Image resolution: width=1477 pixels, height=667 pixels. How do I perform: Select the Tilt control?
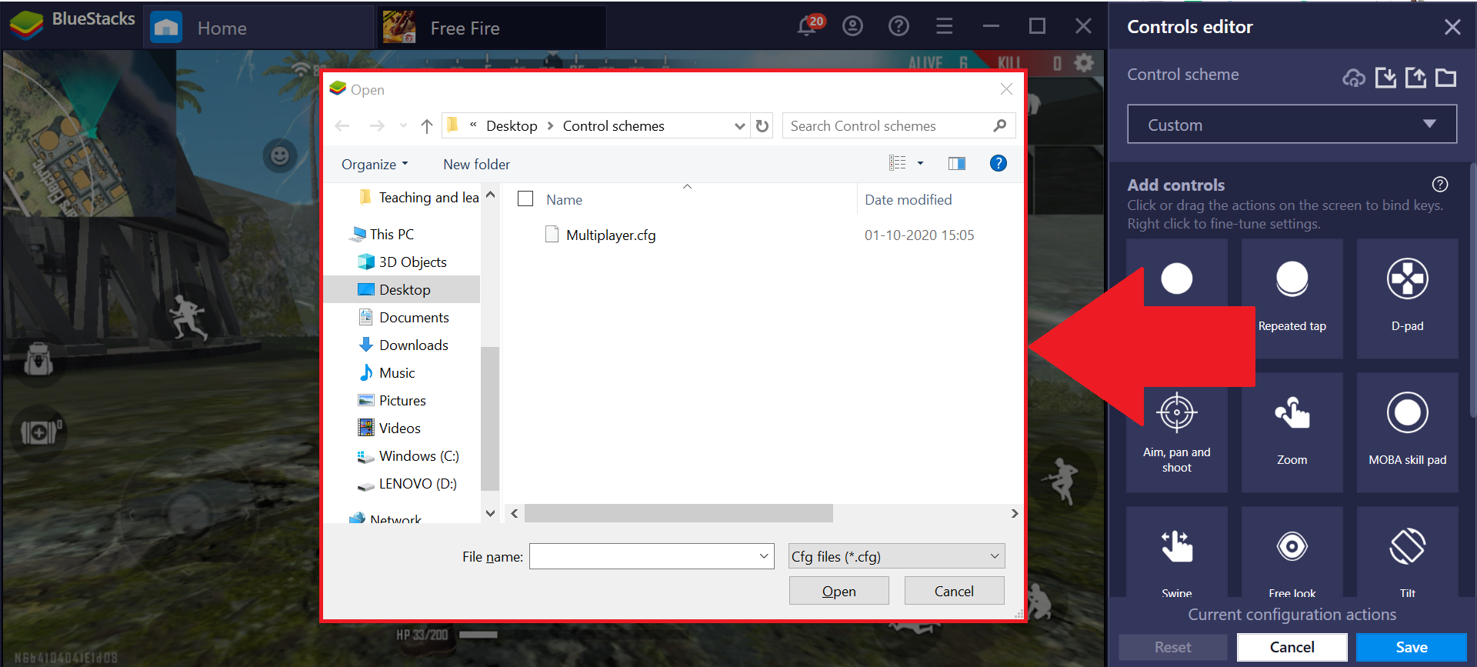[x=1408, y=552]
